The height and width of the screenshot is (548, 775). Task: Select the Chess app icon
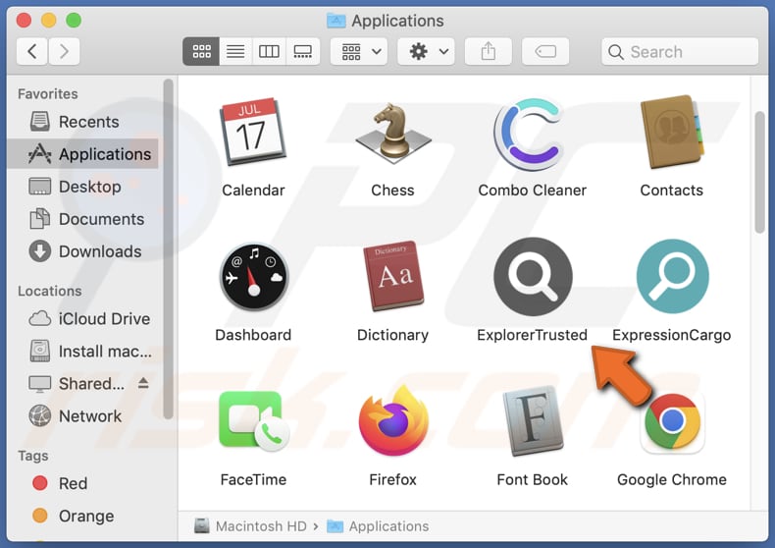point(393,133)
